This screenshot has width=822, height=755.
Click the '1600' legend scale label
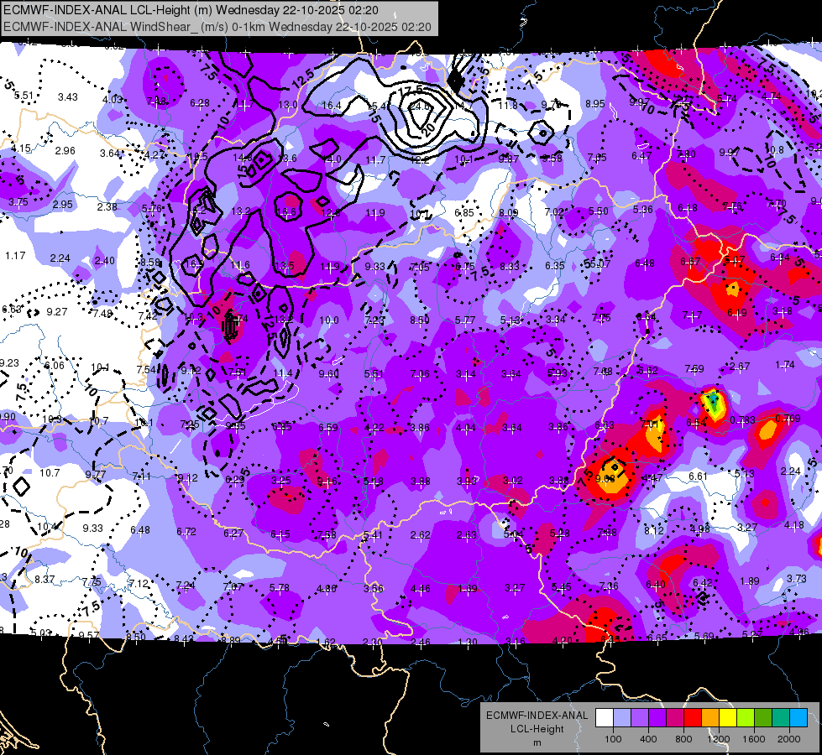tap(754, 739)
